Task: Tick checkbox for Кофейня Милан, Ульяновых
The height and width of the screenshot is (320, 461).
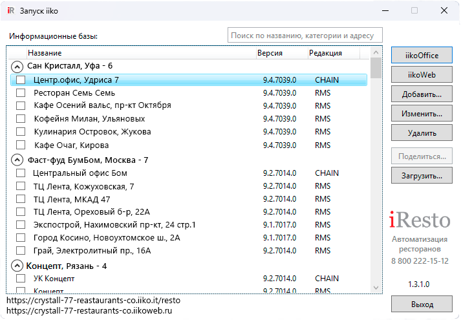Action: coord(21,118)
